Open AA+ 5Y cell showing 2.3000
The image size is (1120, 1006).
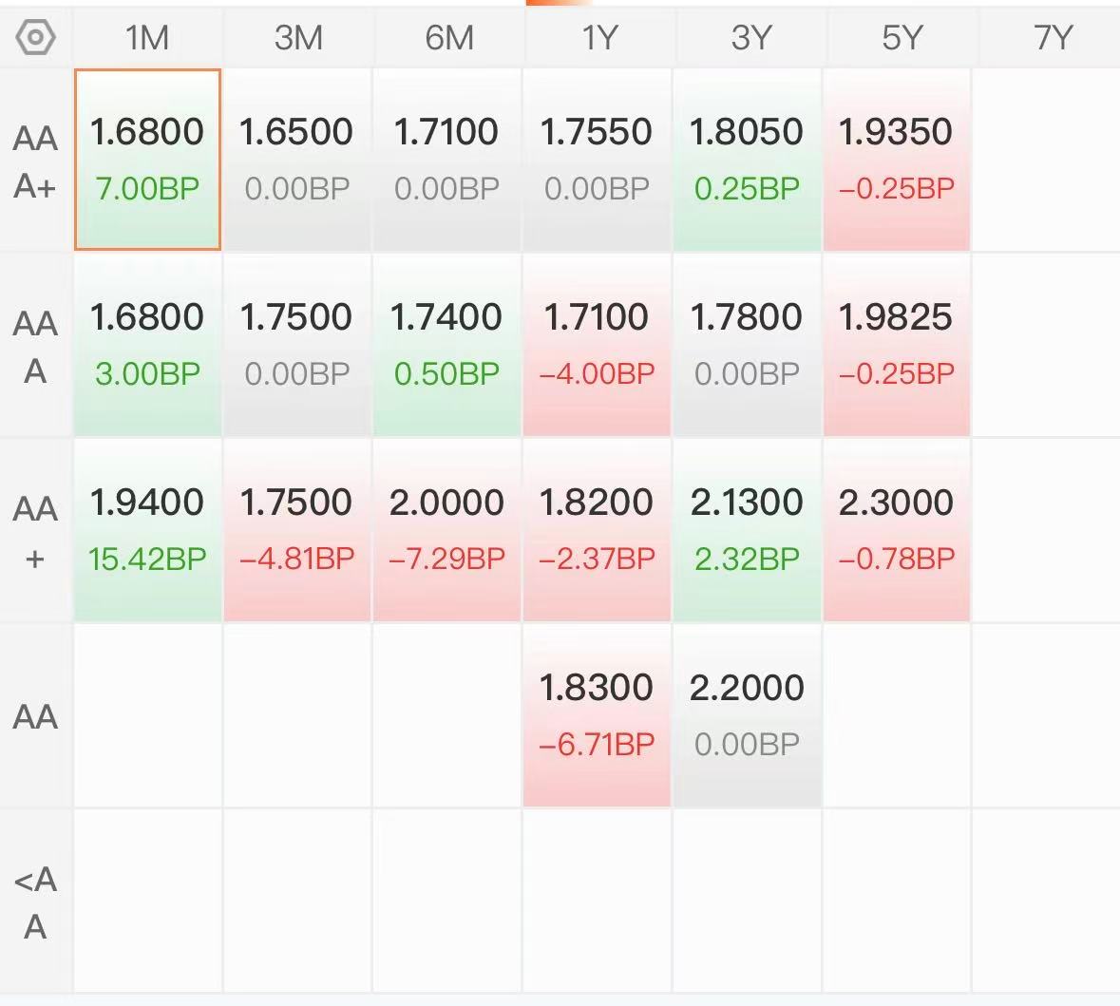click(896, 529)
